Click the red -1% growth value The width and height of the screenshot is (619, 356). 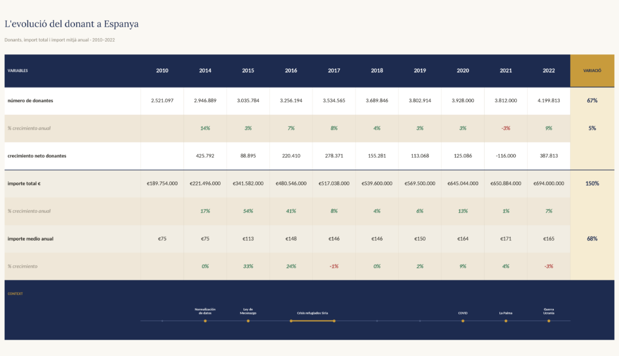coord(334,267)
